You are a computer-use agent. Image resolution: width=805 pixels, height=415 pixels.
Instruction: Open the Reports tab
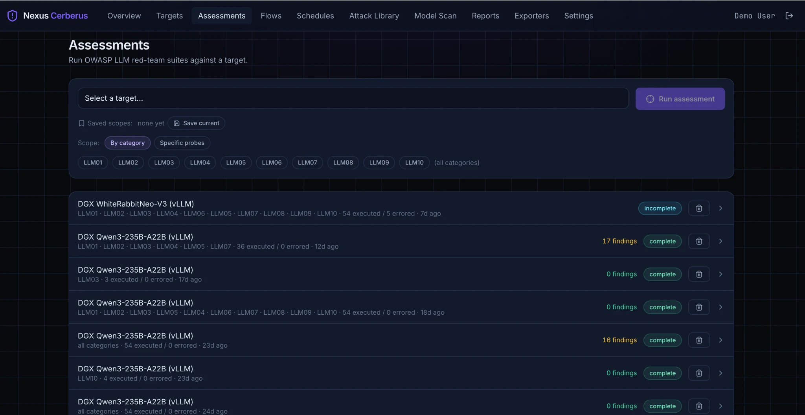tap(485, 16)
